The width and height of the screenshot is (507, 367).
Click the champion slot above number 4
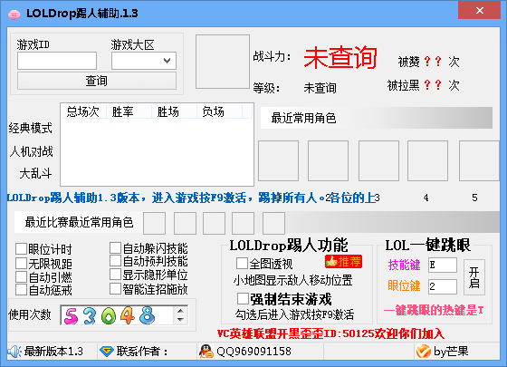(x=427, y=161)
